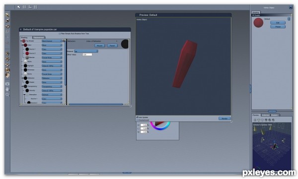Click the round icon in shader window title bar
The width and height of the screenshot is (298, 179).
click(x=21, y=29)
